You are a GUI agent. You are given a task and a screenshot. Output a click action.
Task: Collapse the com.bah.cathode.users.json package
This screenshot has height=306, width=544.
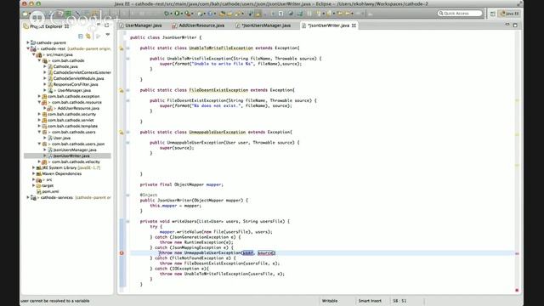point(39,144)
